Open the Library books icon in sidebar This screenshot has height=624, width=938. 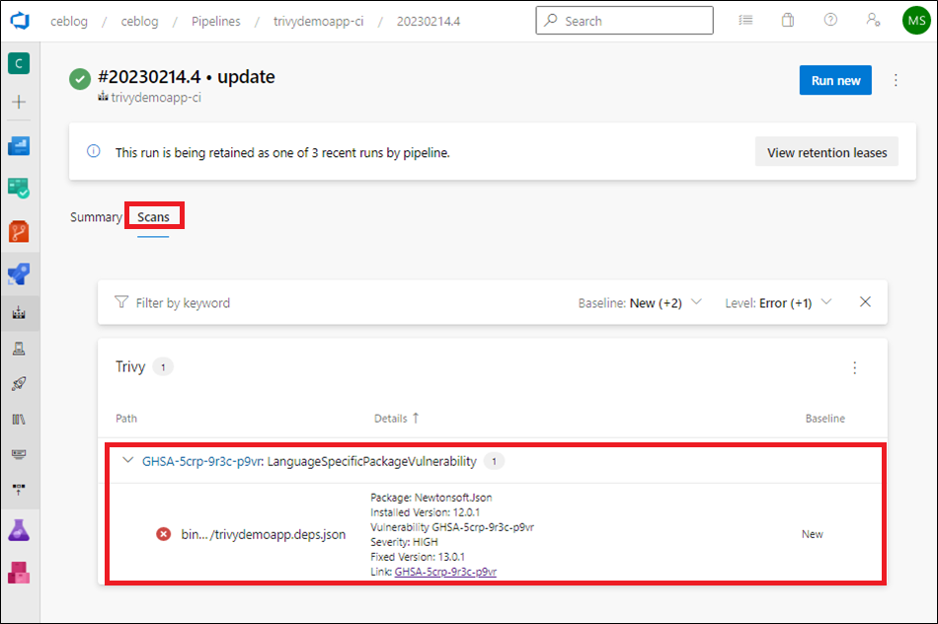[19, 419]
